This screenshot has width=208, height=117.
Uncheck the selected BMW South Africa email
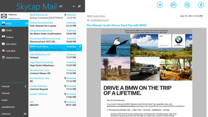coord(80,47)
